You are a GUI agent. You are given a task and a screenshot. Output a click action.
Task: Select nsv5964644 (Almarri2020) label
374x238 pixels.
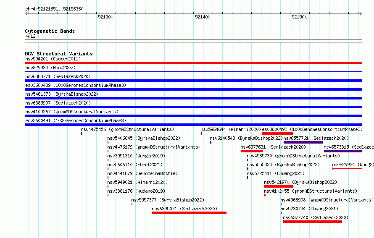point(231,129)
